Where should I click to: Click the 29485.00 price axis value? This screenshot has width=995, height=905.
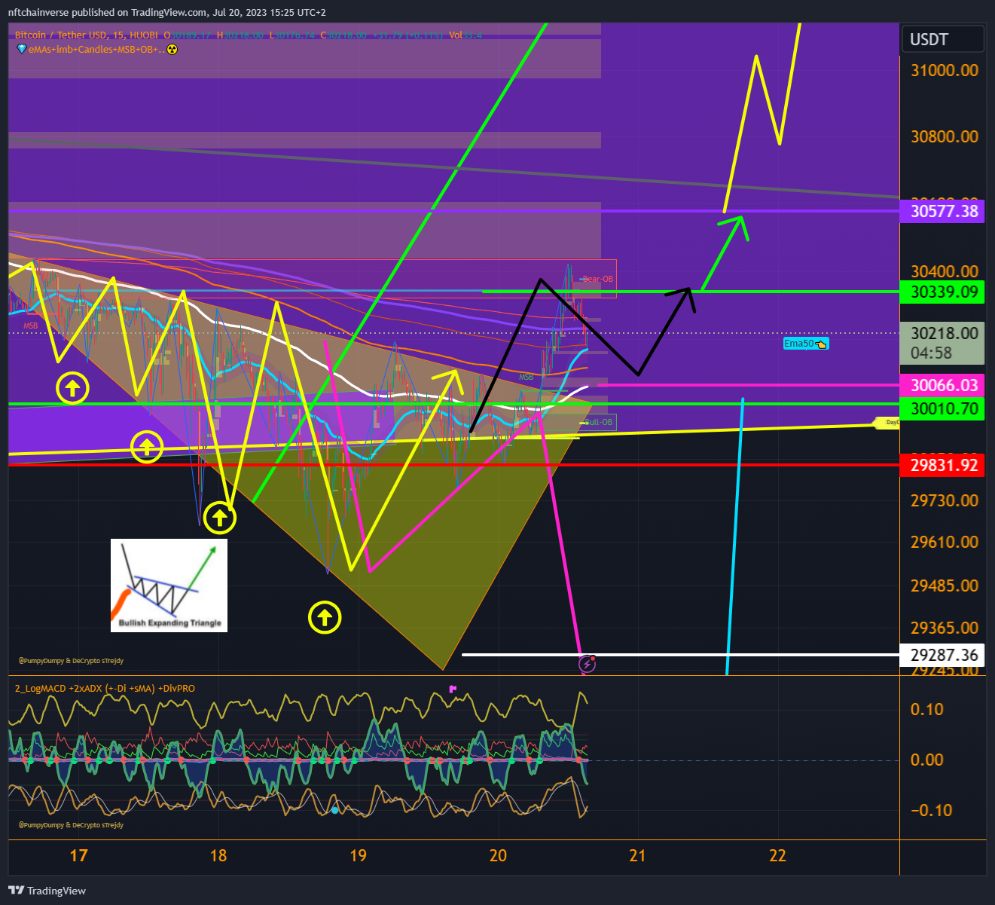[x=945, y=585]
